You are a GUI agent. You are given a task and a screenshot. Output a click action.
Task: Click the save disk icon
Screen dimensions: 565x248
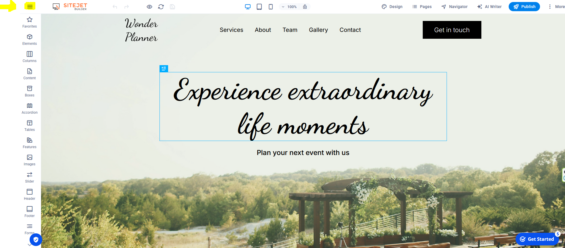tap(172, 7)
